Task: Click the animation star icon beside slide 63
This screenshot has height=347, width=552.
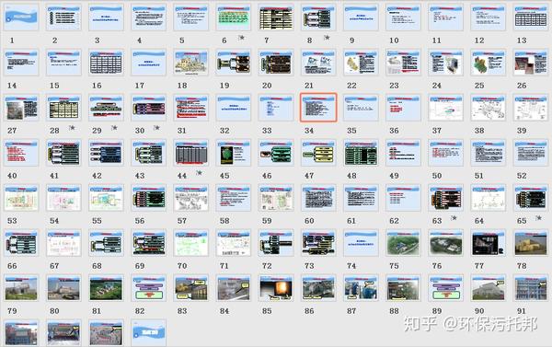Action: click(x=454, y=217)
